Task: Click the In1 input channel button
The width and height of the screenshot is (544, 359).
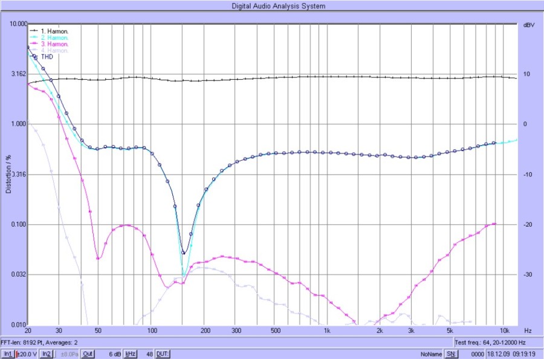Action: [7, 354]
